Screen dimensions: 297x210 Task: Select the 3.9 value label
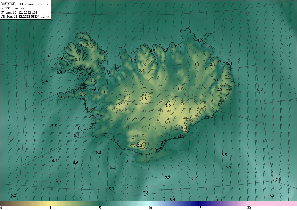pos(63,97)
